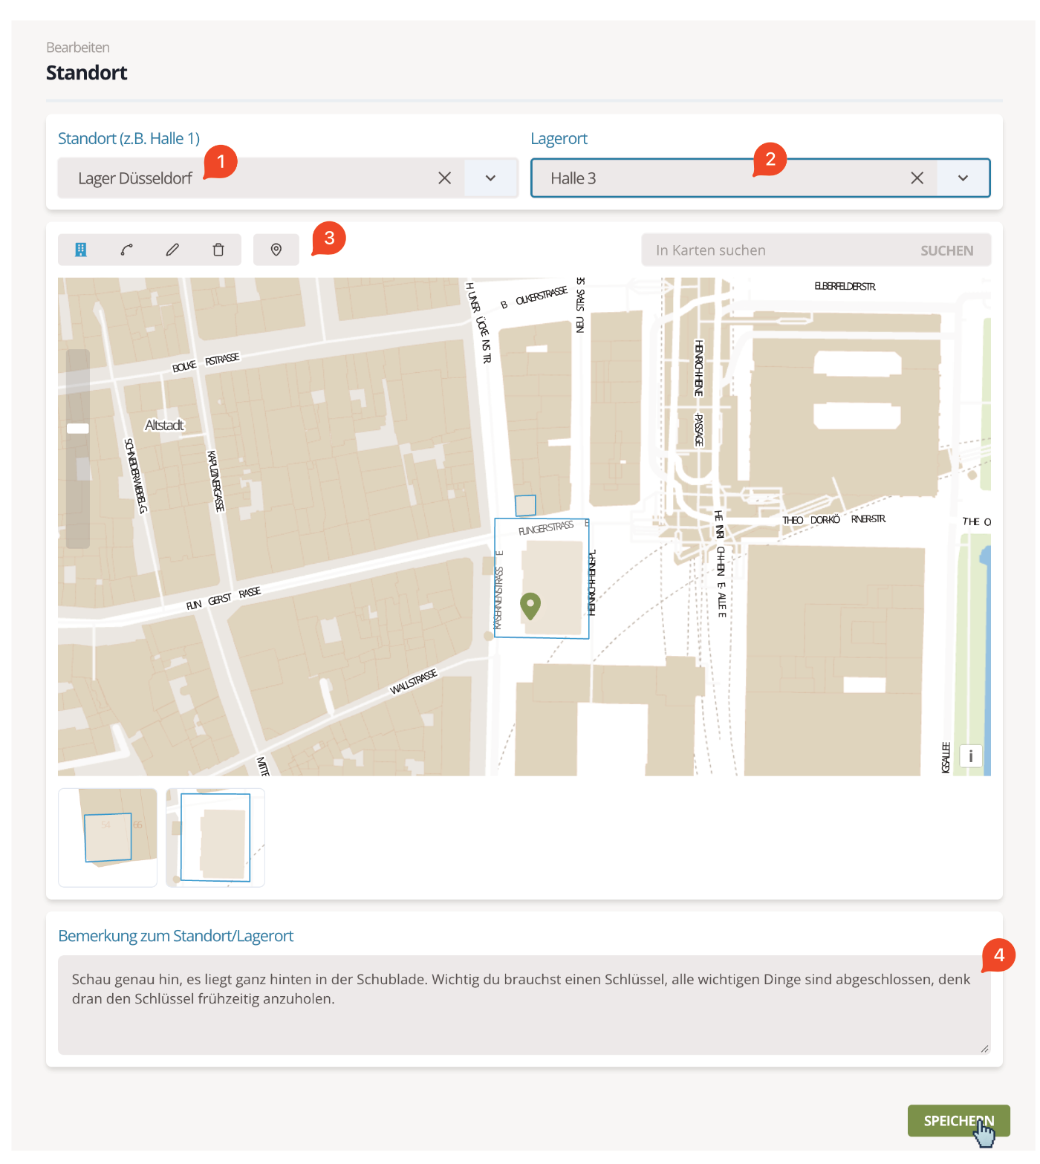This screenshot has height=1164, width=1040.
Task: Open the Lagerort dropdown
Action: pos(963,178)
